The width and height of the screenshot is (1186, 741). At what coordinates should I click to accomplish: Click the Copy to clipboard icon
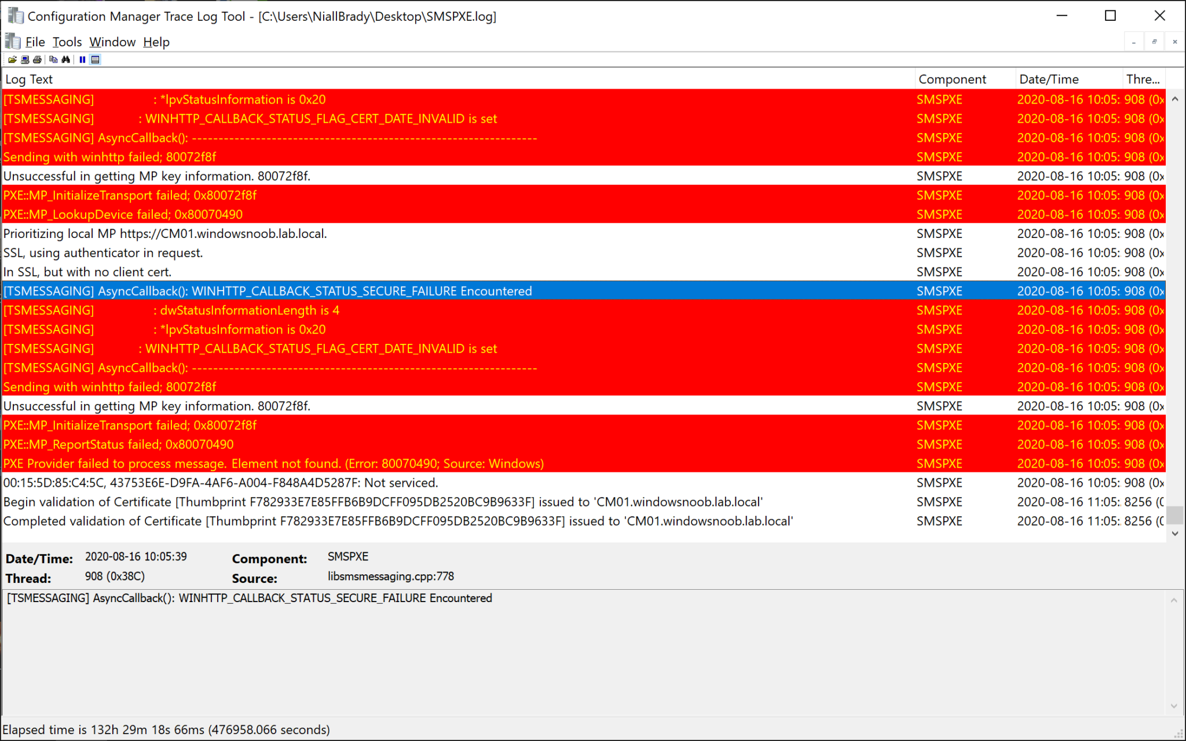pyautogui.click(x=53, y=60)
